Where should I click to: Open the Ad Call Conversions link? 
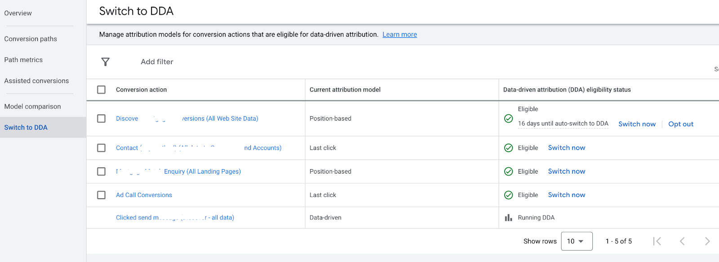[144, 195]
